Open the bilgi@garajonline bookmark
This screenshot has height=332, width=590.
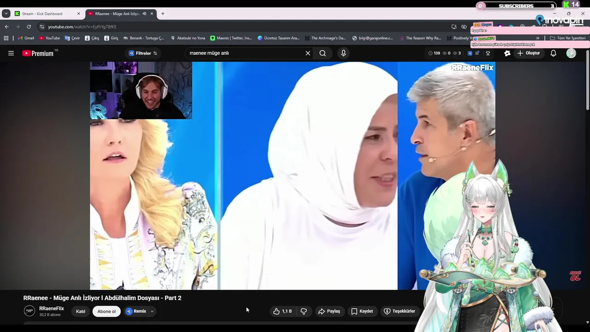372,38
